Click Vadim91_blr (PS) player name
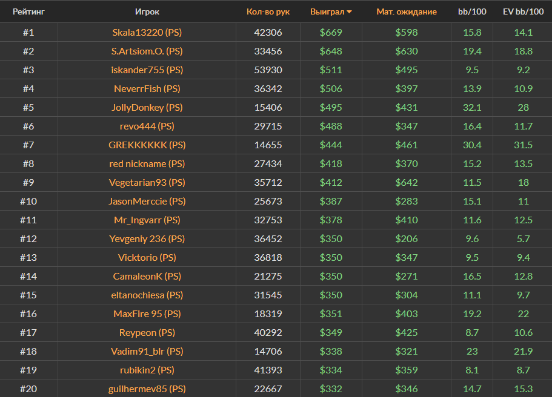The height and width of the screenshot is (397, 552). pos(147,352)
